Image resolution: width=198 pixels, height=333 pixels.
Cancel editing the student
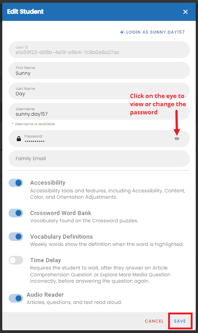(x=154, y=321)
